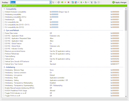Open dropdown arrow next to home icon
129x101 pixels.
pos(55,2)
